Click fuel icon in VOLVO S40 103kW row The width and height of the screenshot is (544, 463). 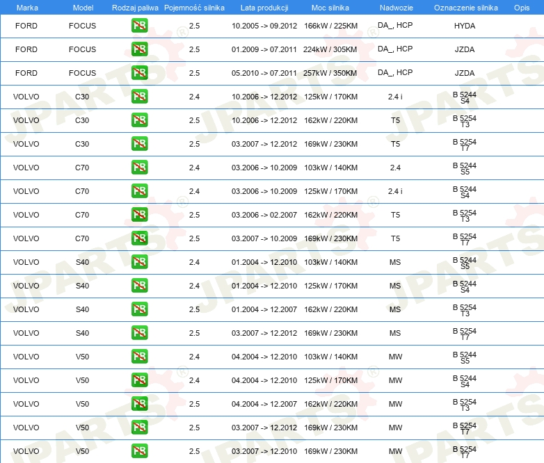[x=139, y=262]
